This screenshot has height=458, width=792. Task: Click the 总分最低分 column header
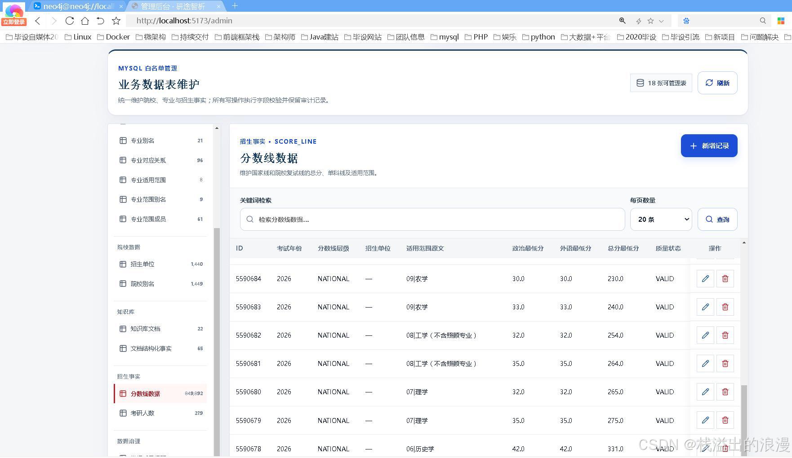tap(623, 248)
